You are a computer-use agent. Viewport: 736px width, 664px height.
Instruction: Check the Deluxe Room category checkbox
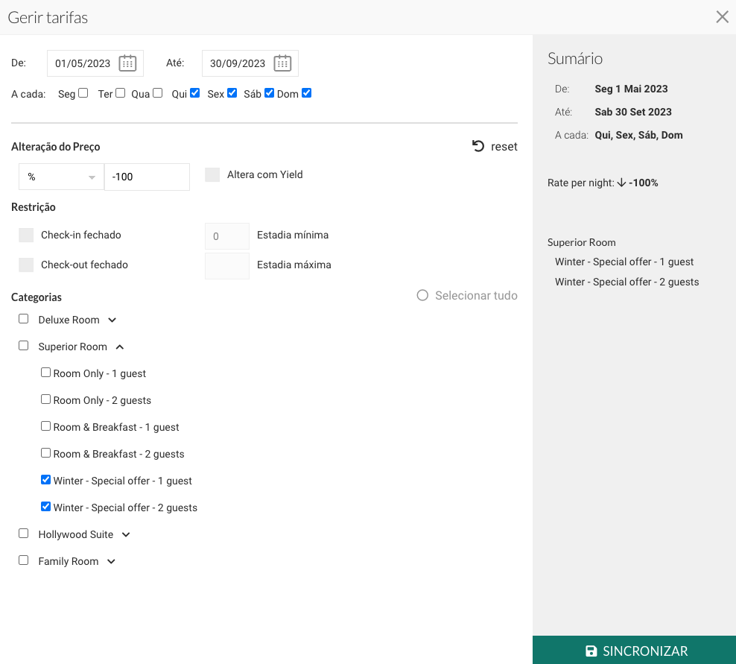click(x=24, y=319)
